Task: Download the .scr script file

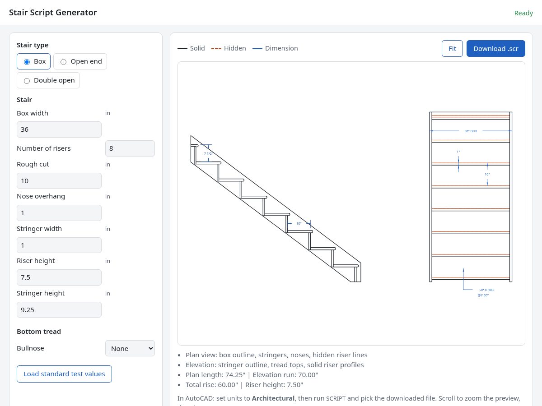Action: tap(496, 48)
